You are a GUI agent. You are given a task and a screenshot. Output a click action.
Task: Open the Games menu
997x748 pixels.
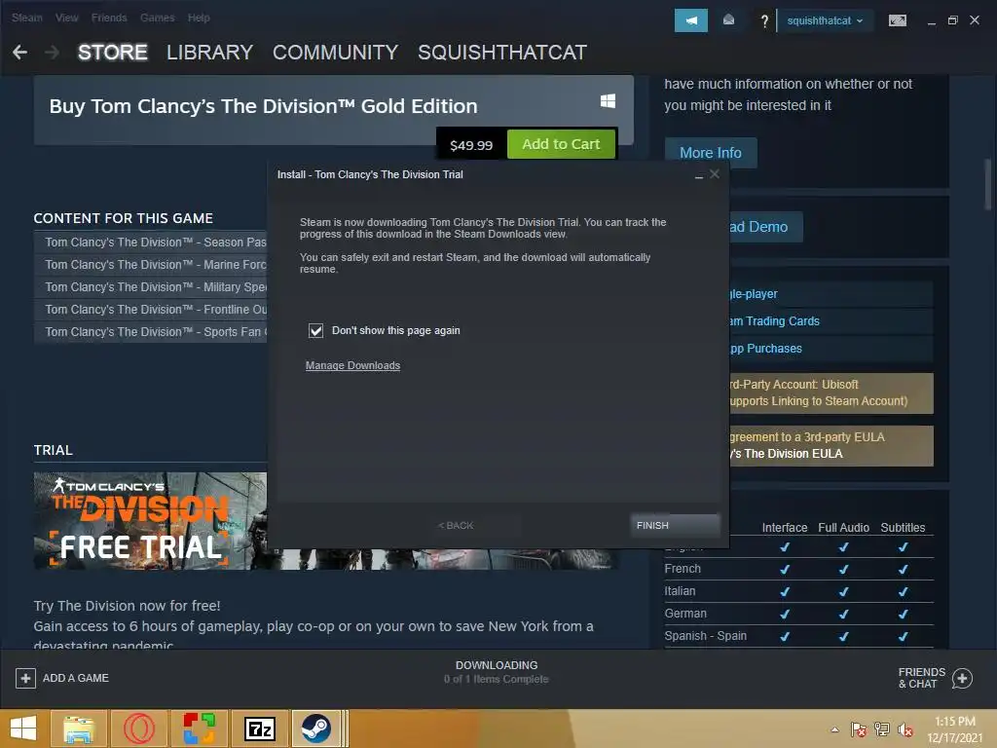point(157,18)
